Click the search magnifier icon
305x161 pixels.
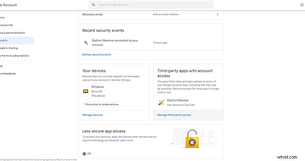tap(94, 5)
